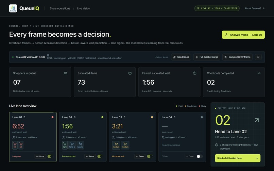Open the About QueueIQ link
This screenshot has width=274, height=171.
click(x=254, y=8)
